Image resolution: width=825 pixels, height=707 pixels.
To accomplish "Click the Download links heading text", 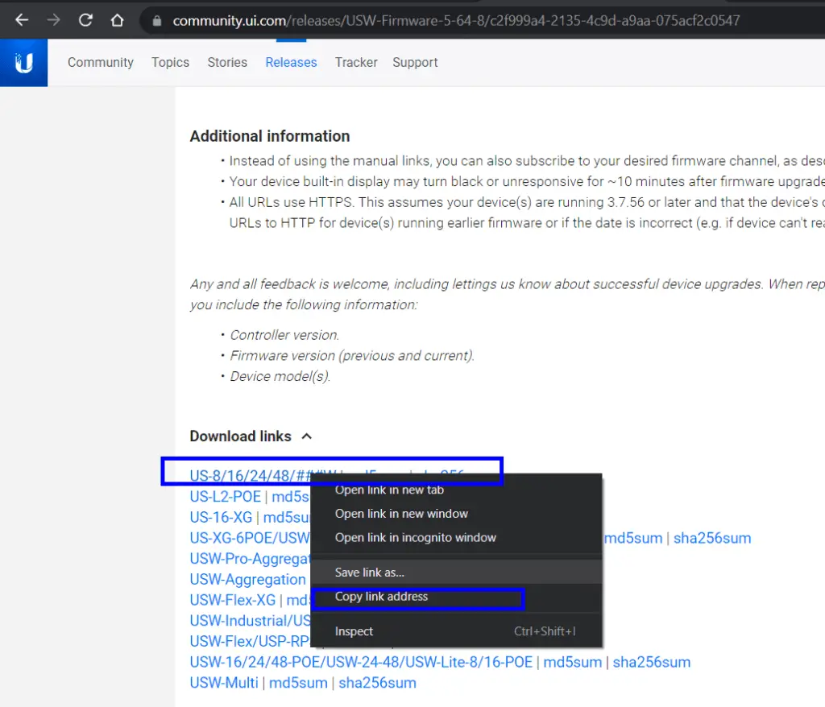I will 240,436.
